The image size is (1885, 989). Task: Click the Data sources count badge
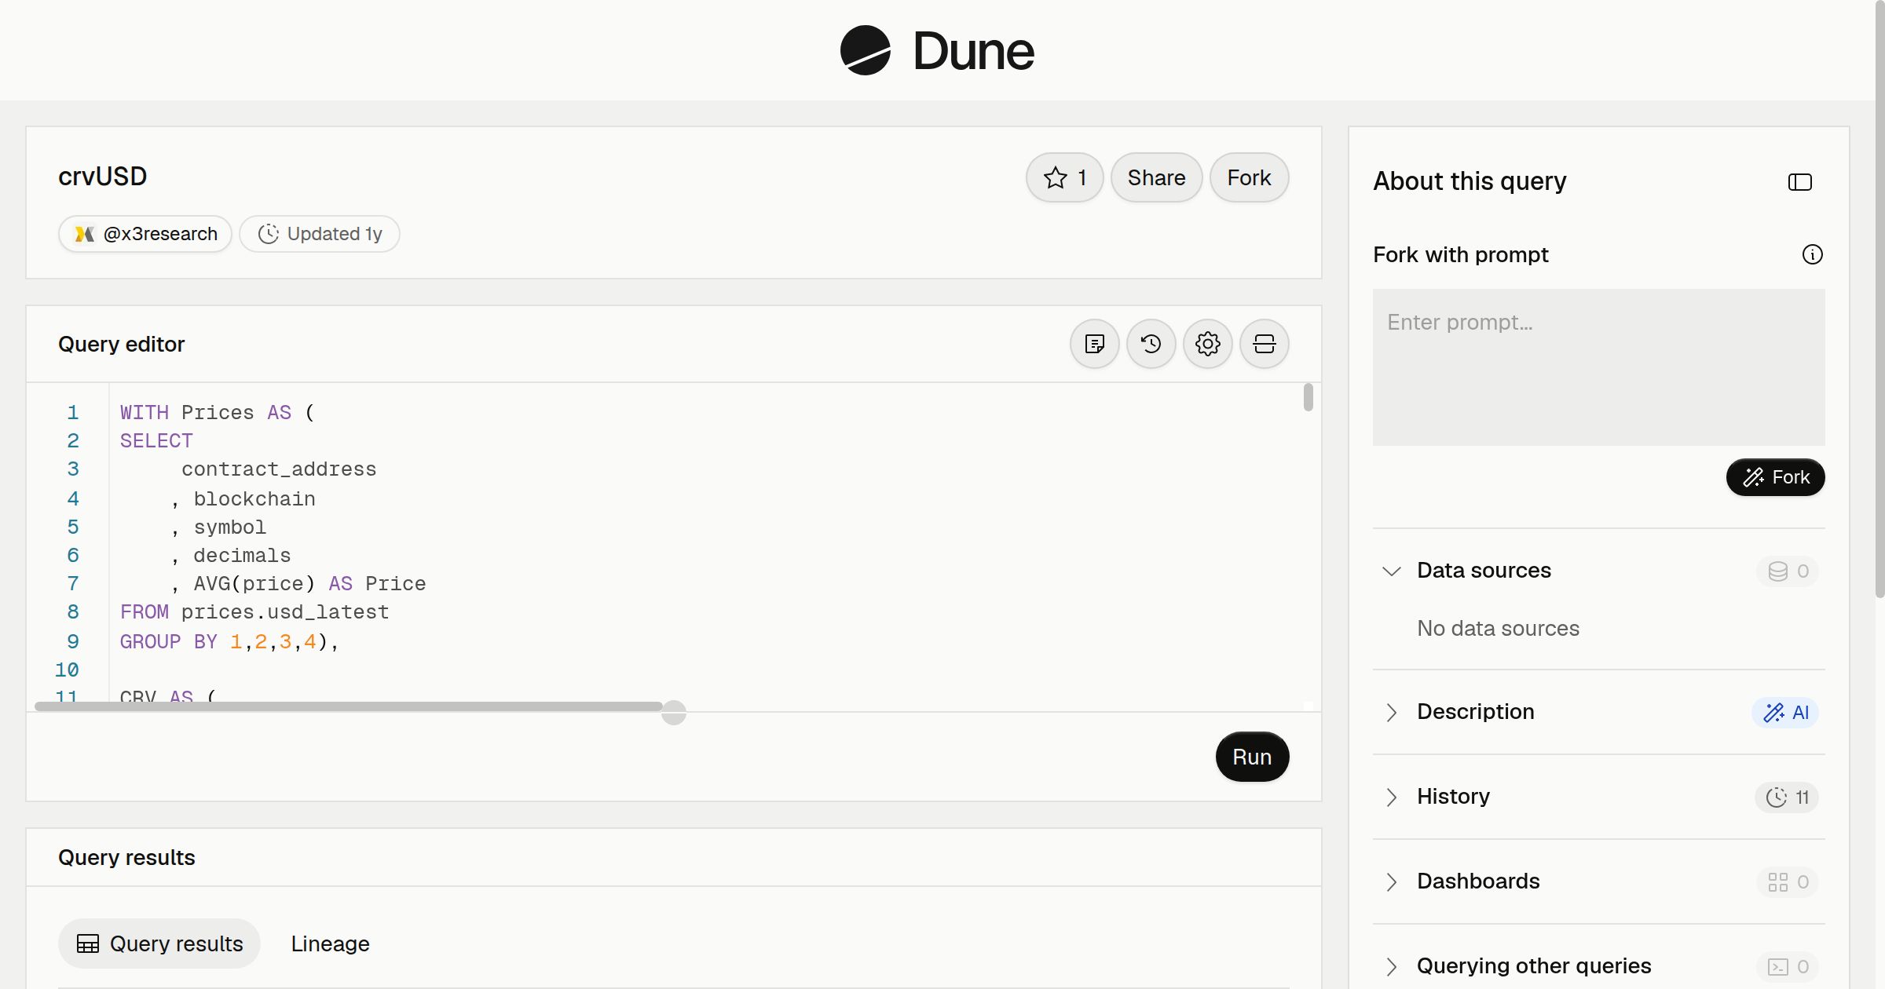pyautogui.click(x=1788, y=571)
